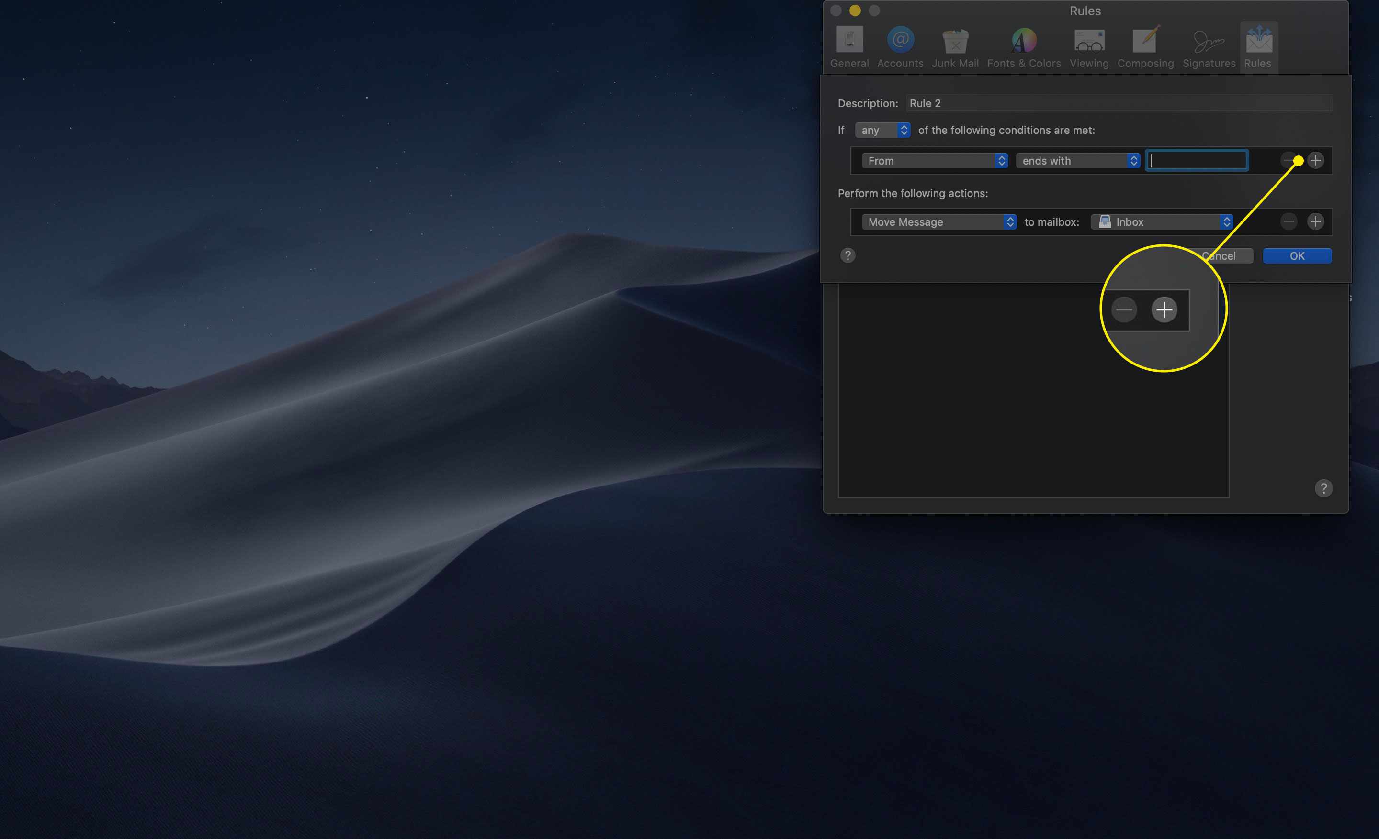Open the 'Move Message' action dropdown
Screen dimensions: 1379x839
coord(938,222)
